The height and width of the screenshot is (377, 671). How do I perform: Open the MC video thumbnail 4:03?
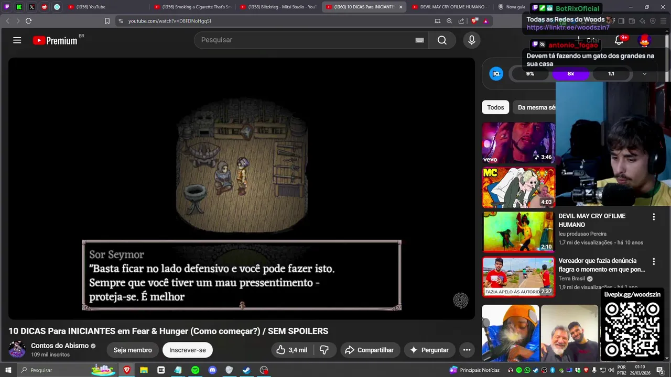(518, 187)
